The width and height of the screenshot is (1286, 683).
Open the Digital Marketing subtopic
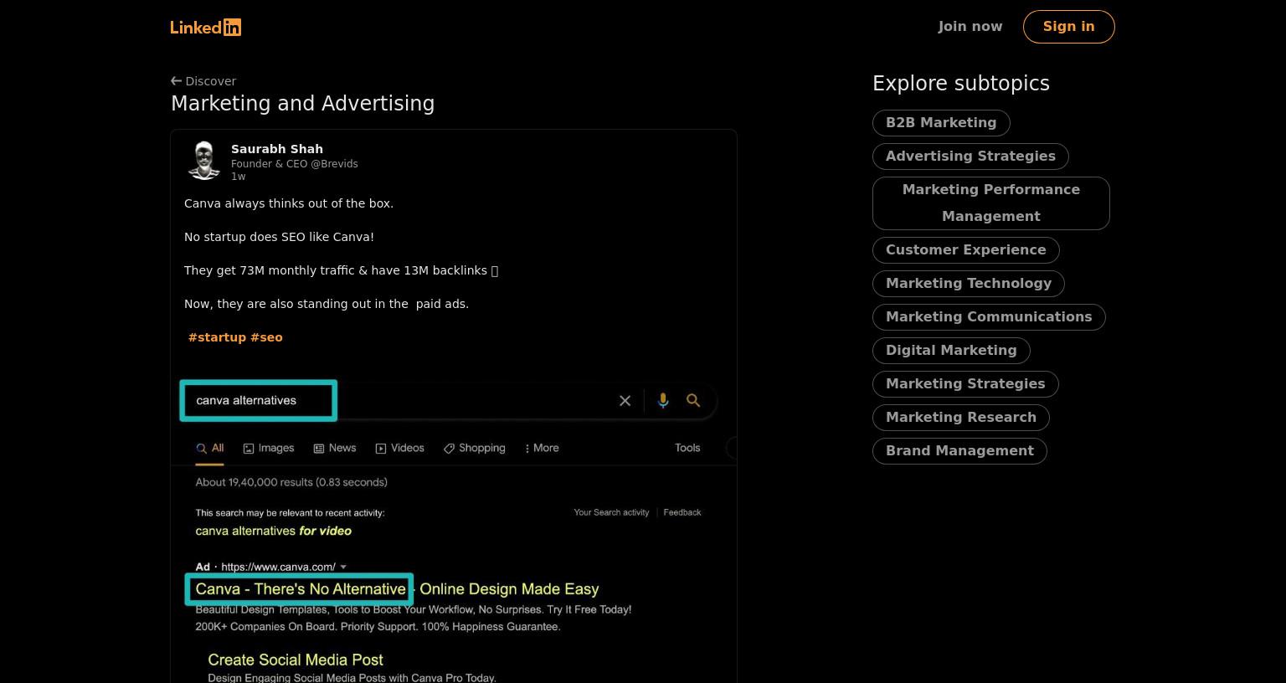click(951, 351)
